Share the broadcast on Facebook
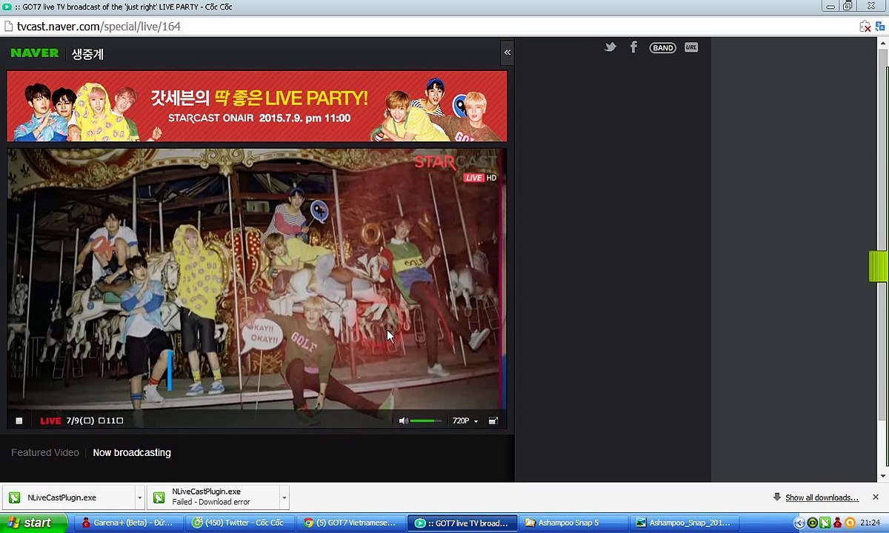 [633, 47]
